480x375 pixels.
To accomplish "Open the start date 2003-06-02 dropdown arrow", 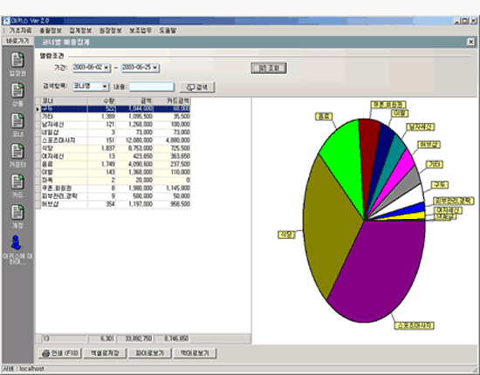I will tap(106, 68).
